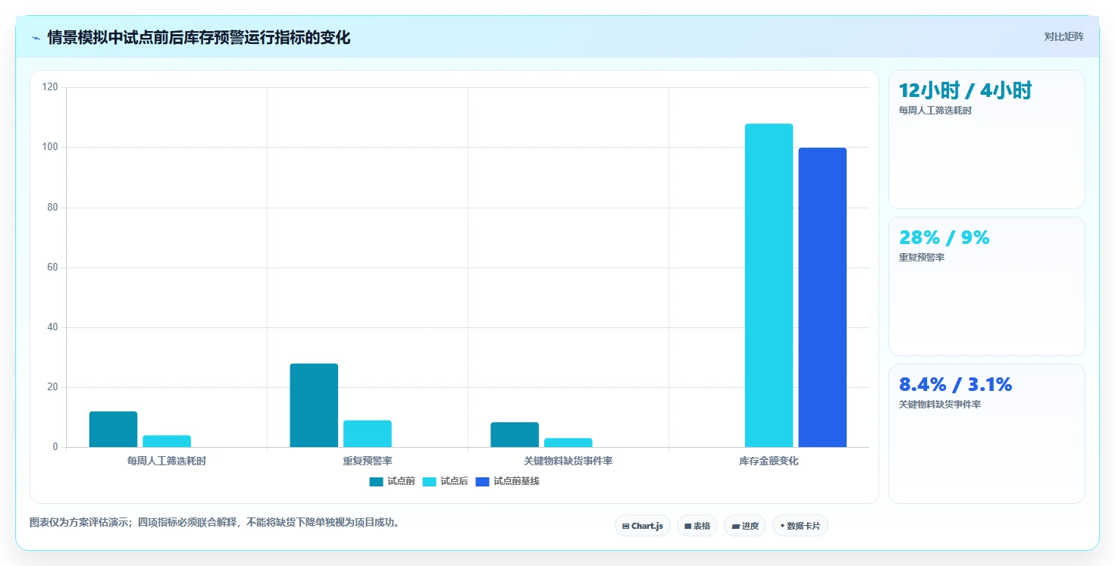Toggle the 试点前 legend series
This screenshot has width=1115, height=566.
click(392, 481)
